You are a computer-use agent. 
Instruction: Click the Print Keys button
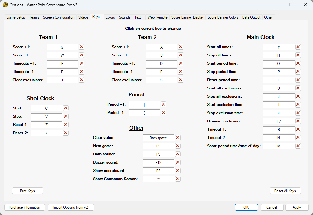pos(27,191)
